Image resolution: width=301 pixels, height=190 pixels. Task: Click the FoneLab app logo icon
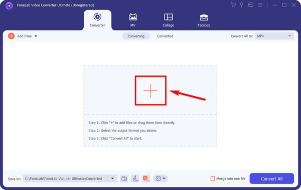[9, 5]
